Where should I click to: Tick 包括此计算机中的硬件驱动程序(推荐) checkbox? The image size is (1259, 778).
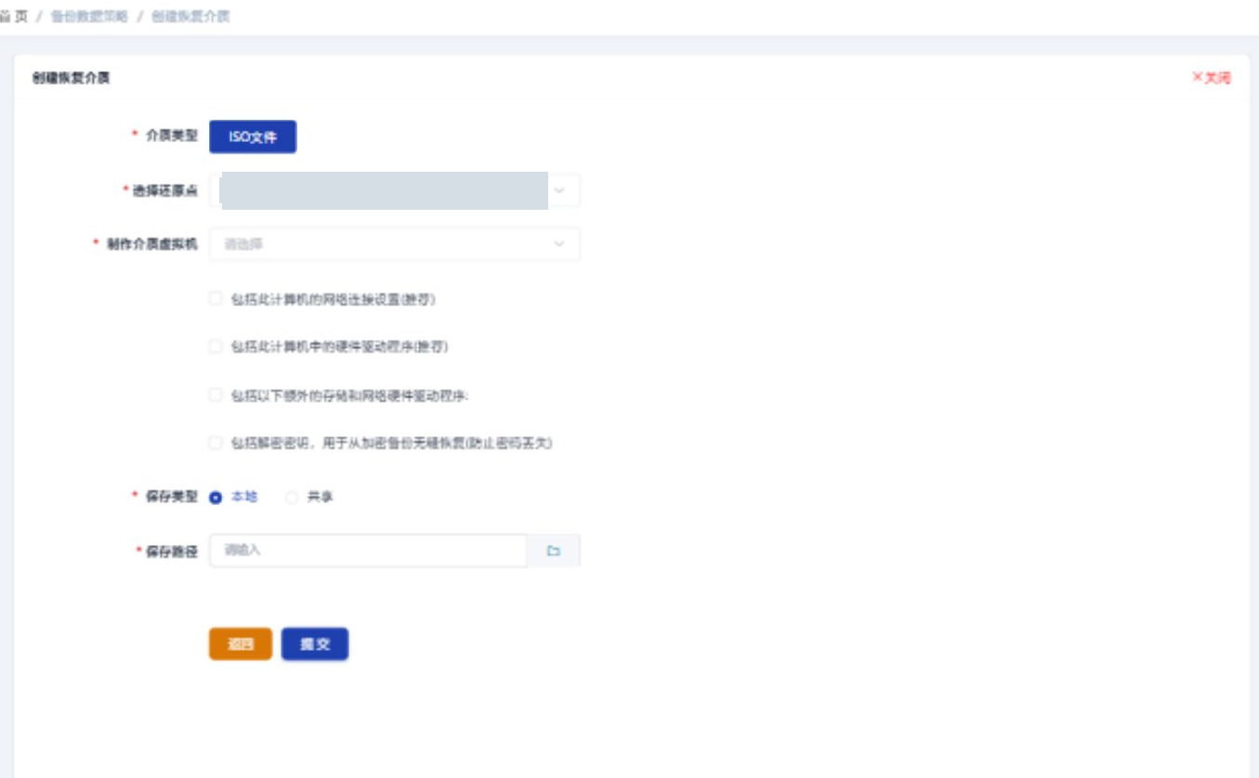[x=216, y=346]
